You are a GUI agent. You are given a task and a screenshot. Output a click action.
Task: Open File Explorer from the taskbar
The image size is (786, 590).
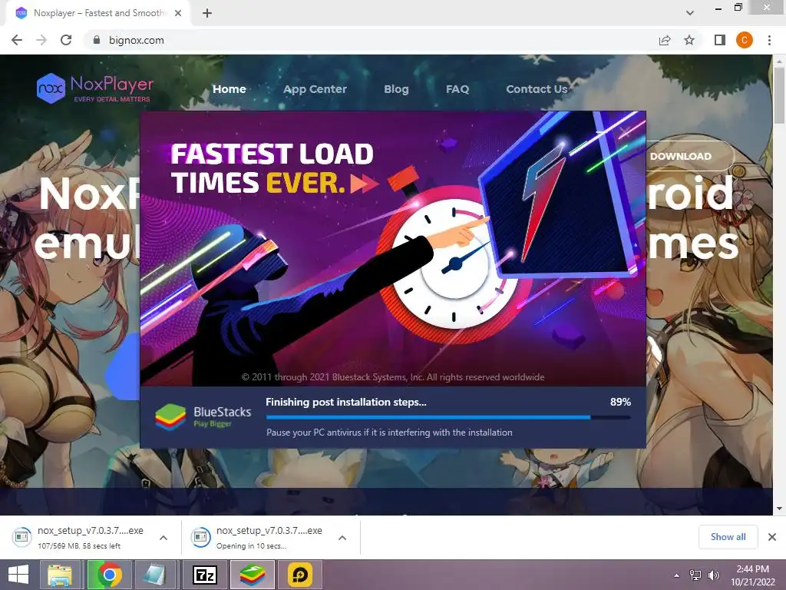(60, 575)
